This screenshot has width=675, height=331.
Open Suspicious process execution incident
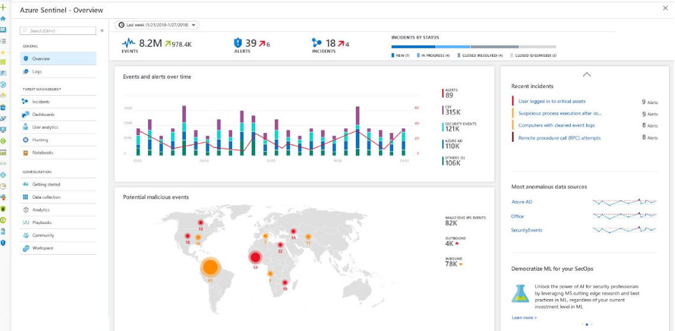pos(560,113)
